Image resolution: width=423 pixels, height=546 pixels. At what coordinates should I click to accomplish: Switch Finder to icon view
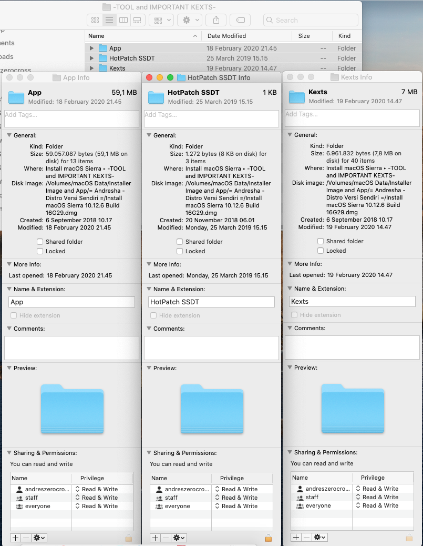(x=95, y=20)
